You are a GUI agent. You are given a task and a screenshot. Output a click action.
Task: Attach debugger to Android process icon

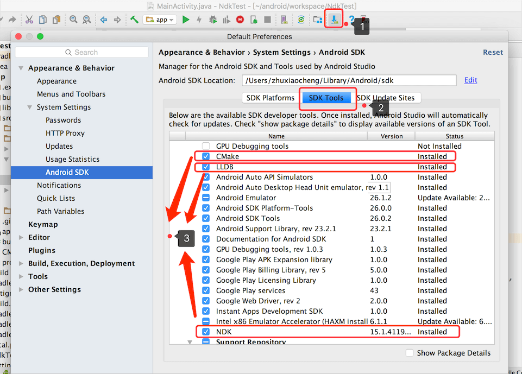[254, 20]
